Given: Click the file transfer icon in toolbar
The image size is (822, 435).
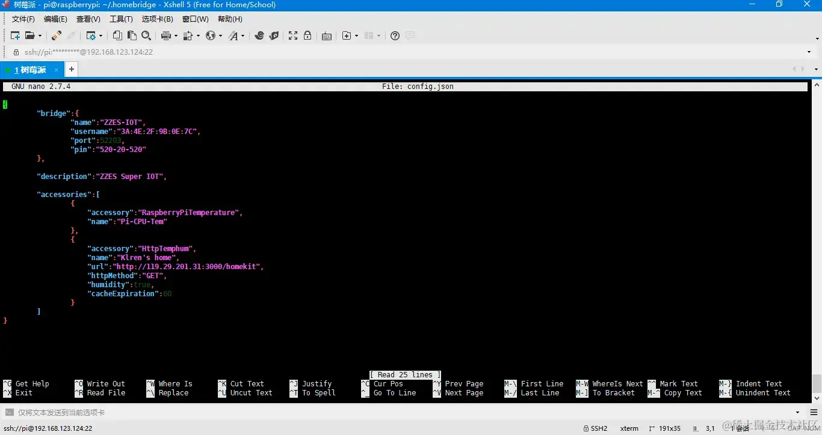Looking at the screenshot, I should [x=188, y=36].
